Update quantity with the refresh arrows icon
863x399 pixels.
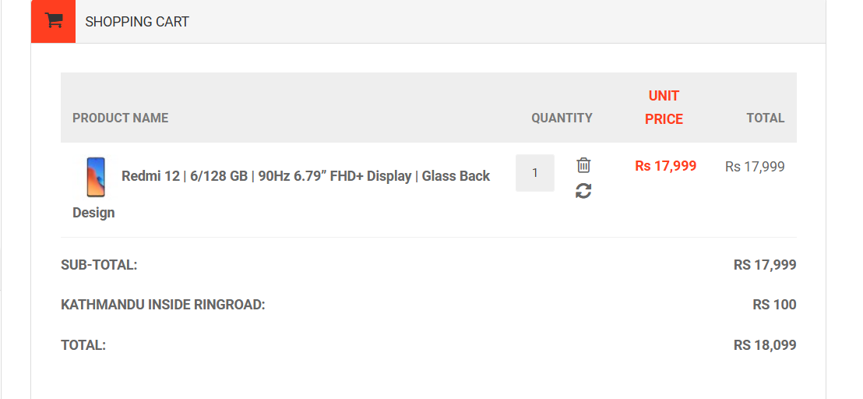tap(583, 190)
